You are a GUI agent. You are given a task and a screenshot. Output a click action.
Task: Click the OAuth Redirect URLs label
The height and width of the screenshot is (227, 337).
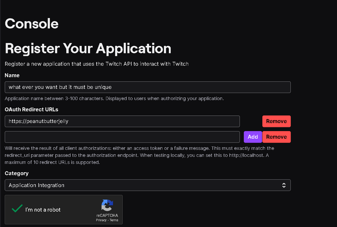click(31, 109)
